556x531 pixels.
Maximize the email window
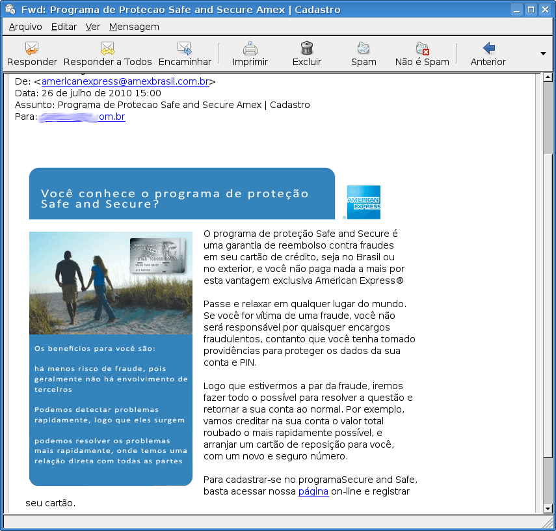coord(531,10)
